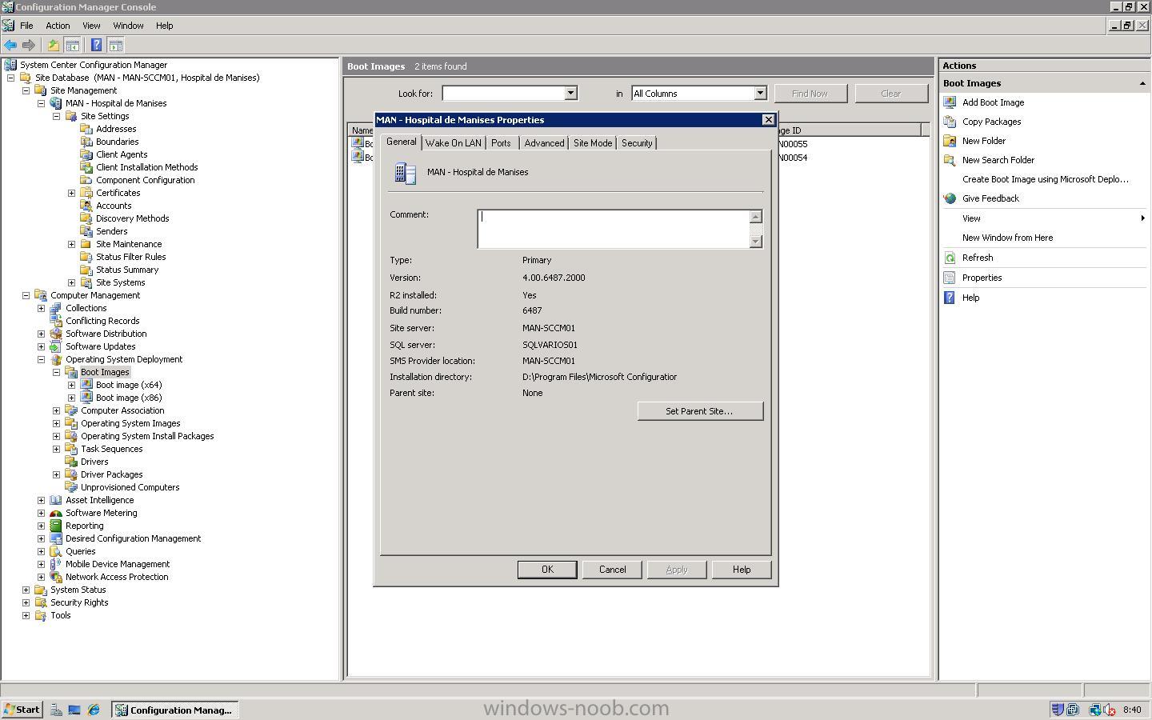Expand the Task Sequences node
The width and height of the screenshot is (1152, 720).
coord(57,449)
